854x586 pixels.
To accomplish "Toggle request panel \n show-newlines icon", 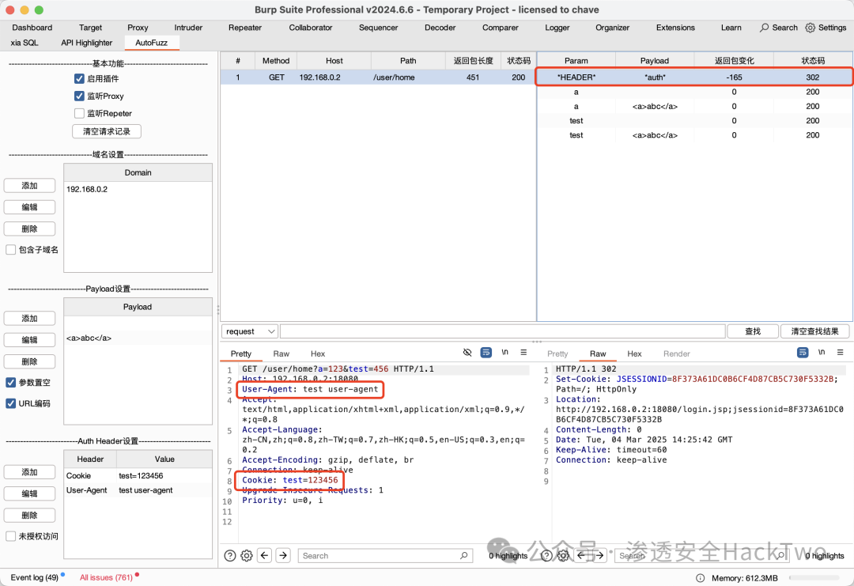I will point(504,353).
